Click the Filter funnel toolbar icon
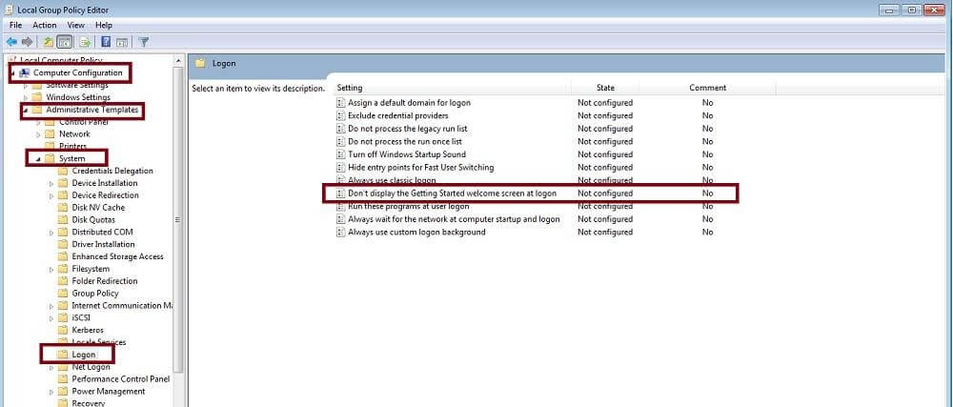 coord(144,42)
